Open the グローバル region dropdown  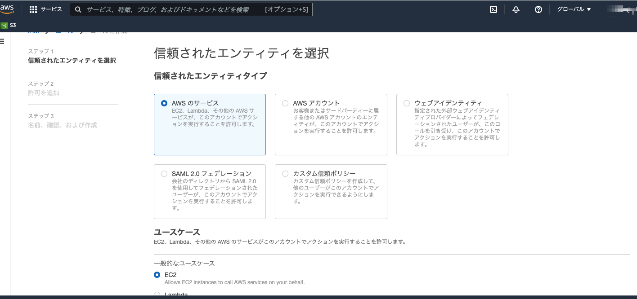click(x=574, y=9)
